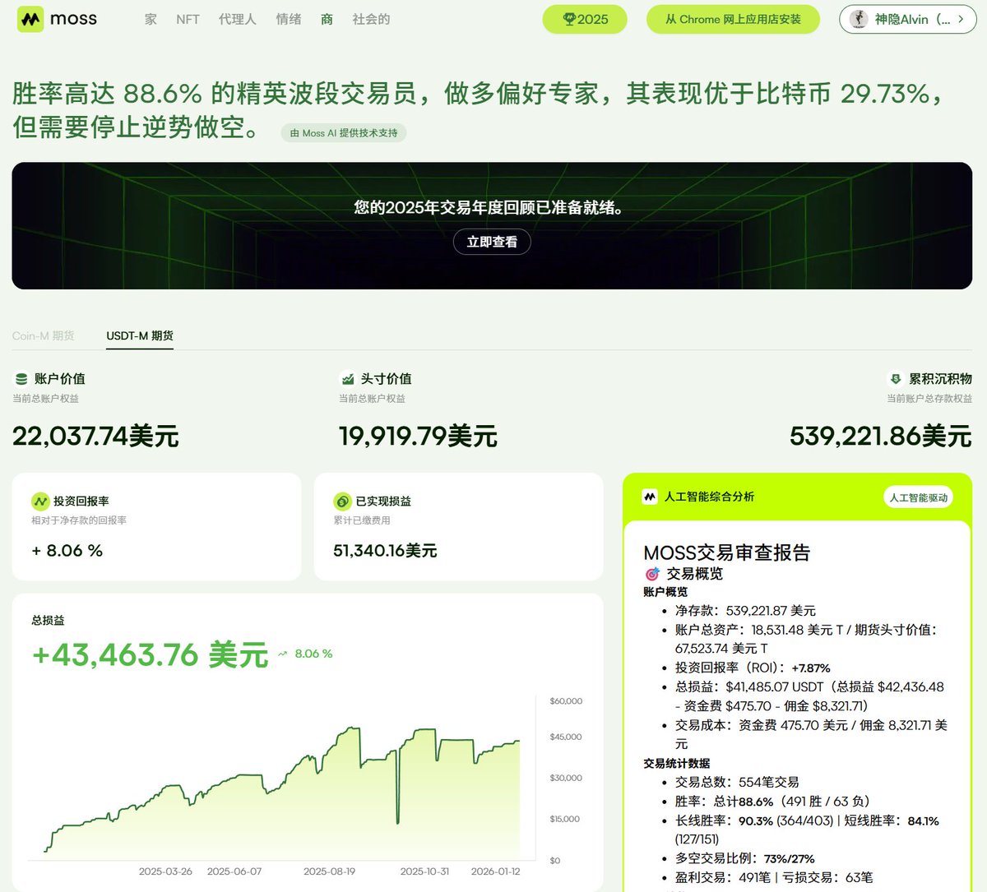Click the 22,037.74美元 account value
This screenshot has width=987, height=892.
coord(95,436)
